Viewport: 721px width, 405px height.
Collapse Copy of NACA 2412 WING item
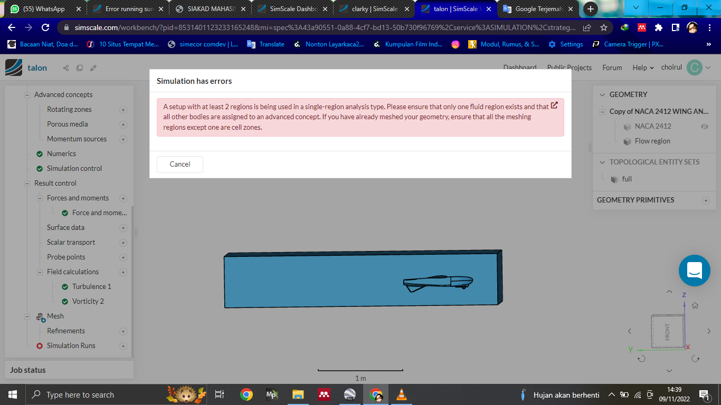602,111
